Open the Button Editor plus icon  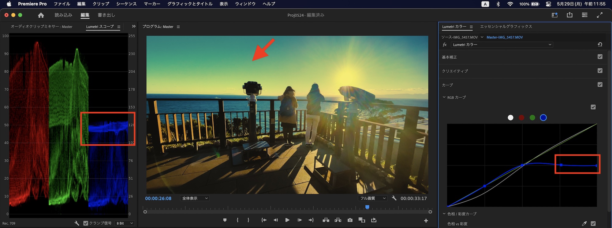click(426, 221)
